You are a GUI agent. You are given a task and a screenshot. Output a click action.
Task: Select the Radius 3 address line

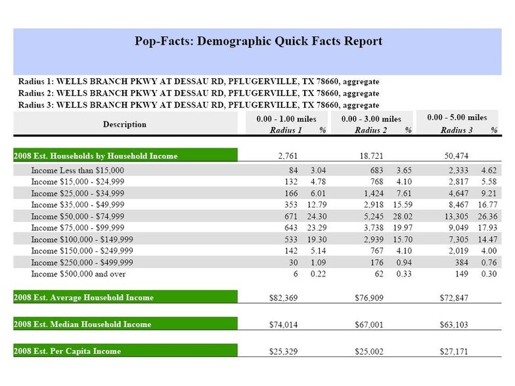click(198, 104)
